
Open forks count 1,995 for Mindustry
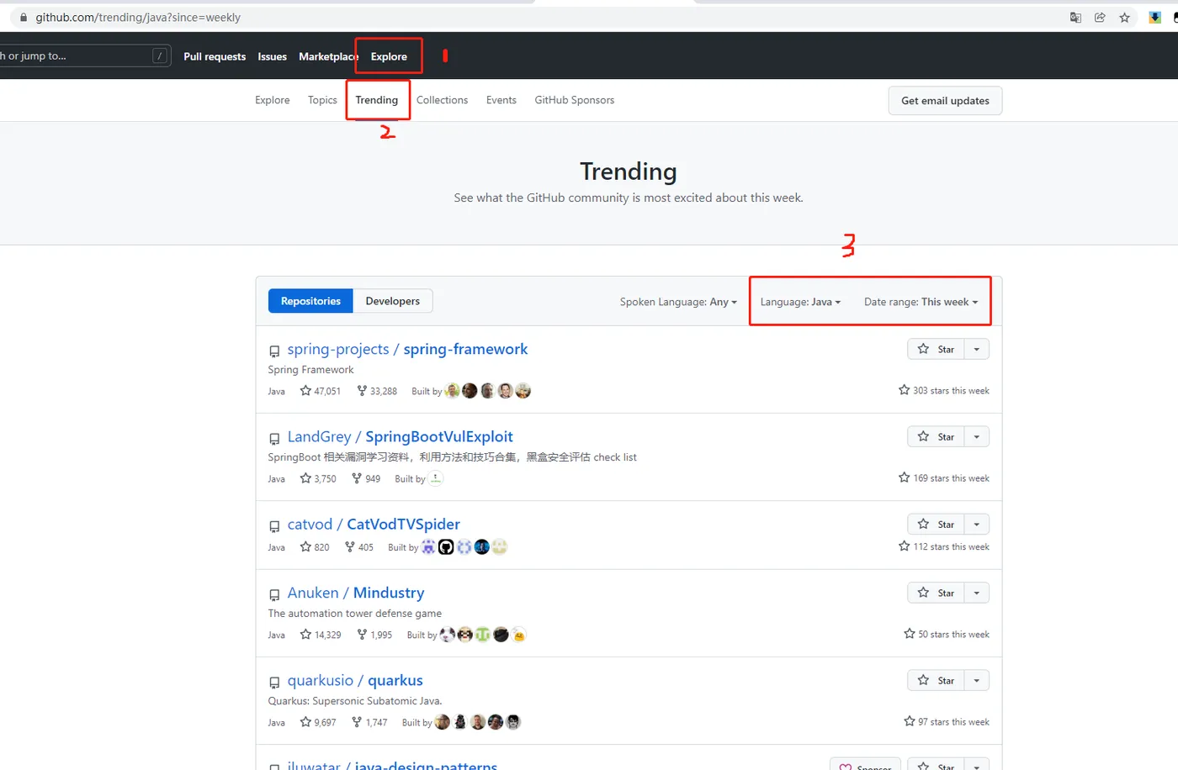(374, 635)
